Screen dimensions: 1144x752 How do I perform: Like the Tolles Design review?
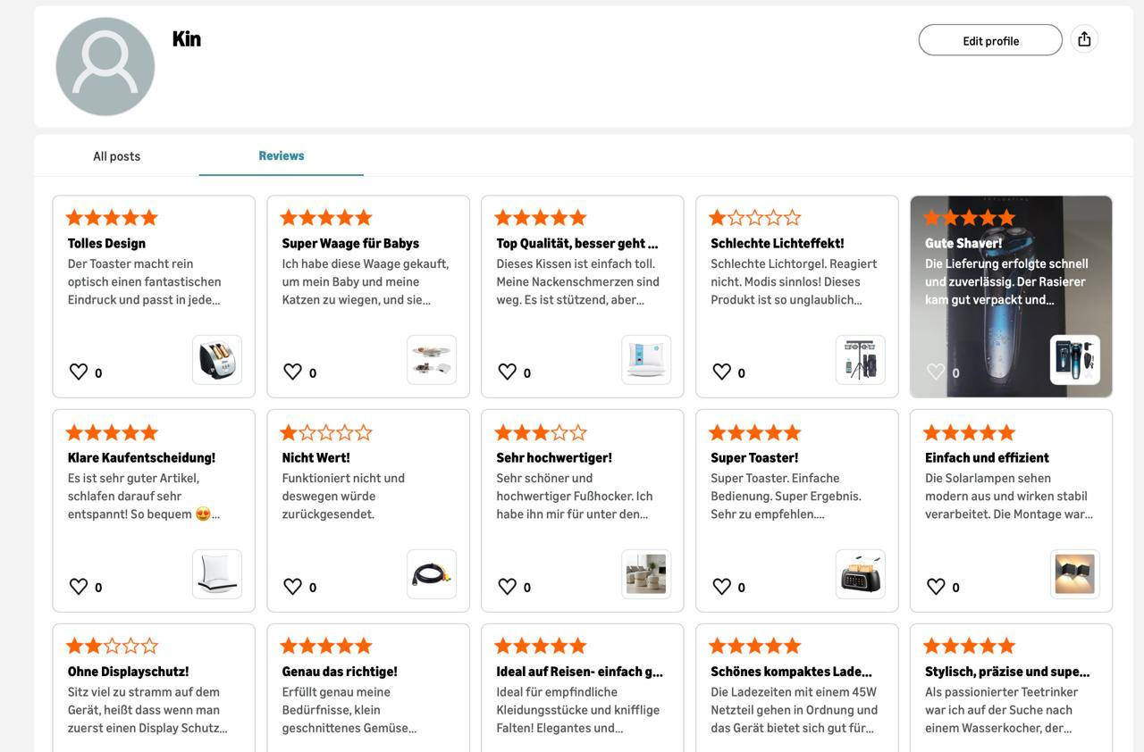point(79,372)
